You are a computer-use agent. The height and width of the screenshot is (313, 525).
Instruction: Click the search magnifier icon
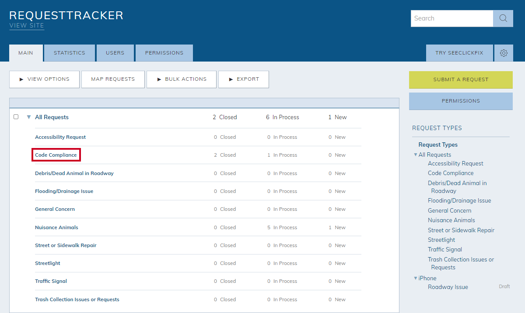pyautogui.click(x=503, y=18)
